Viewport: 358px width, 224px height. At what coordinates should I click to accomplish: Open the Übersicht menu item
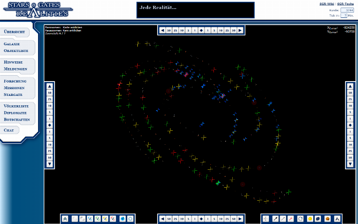point(14,32)
